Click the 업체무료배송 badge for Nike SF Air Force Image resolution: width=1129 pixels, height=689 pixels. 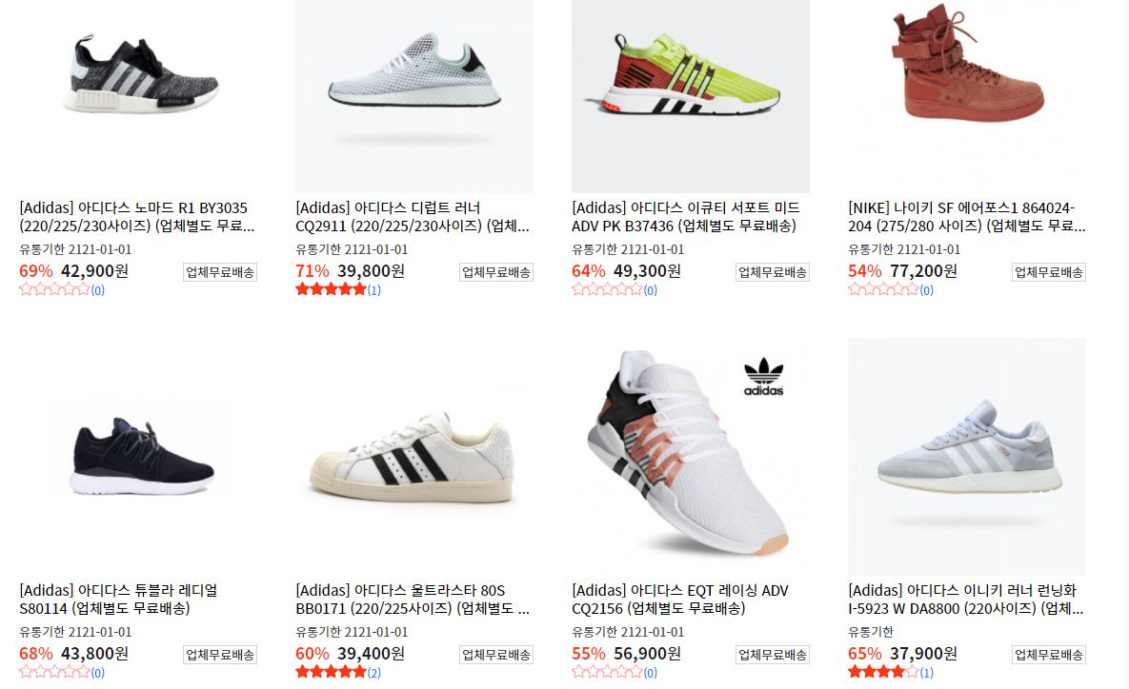click(1049, 272)
